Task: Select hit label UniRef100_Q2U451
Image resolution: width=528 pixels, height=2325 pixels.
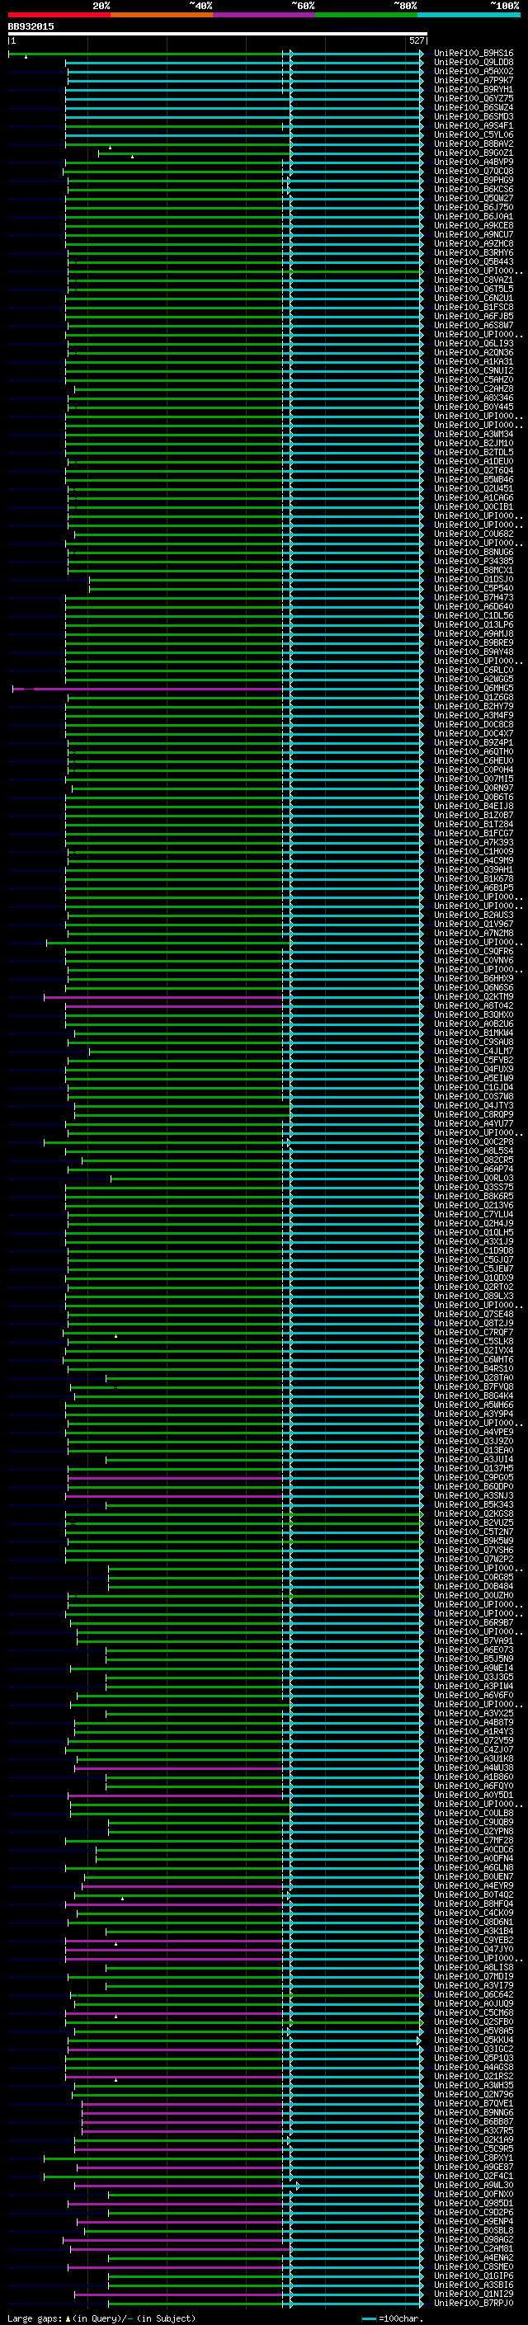Action: pos(474,488)
